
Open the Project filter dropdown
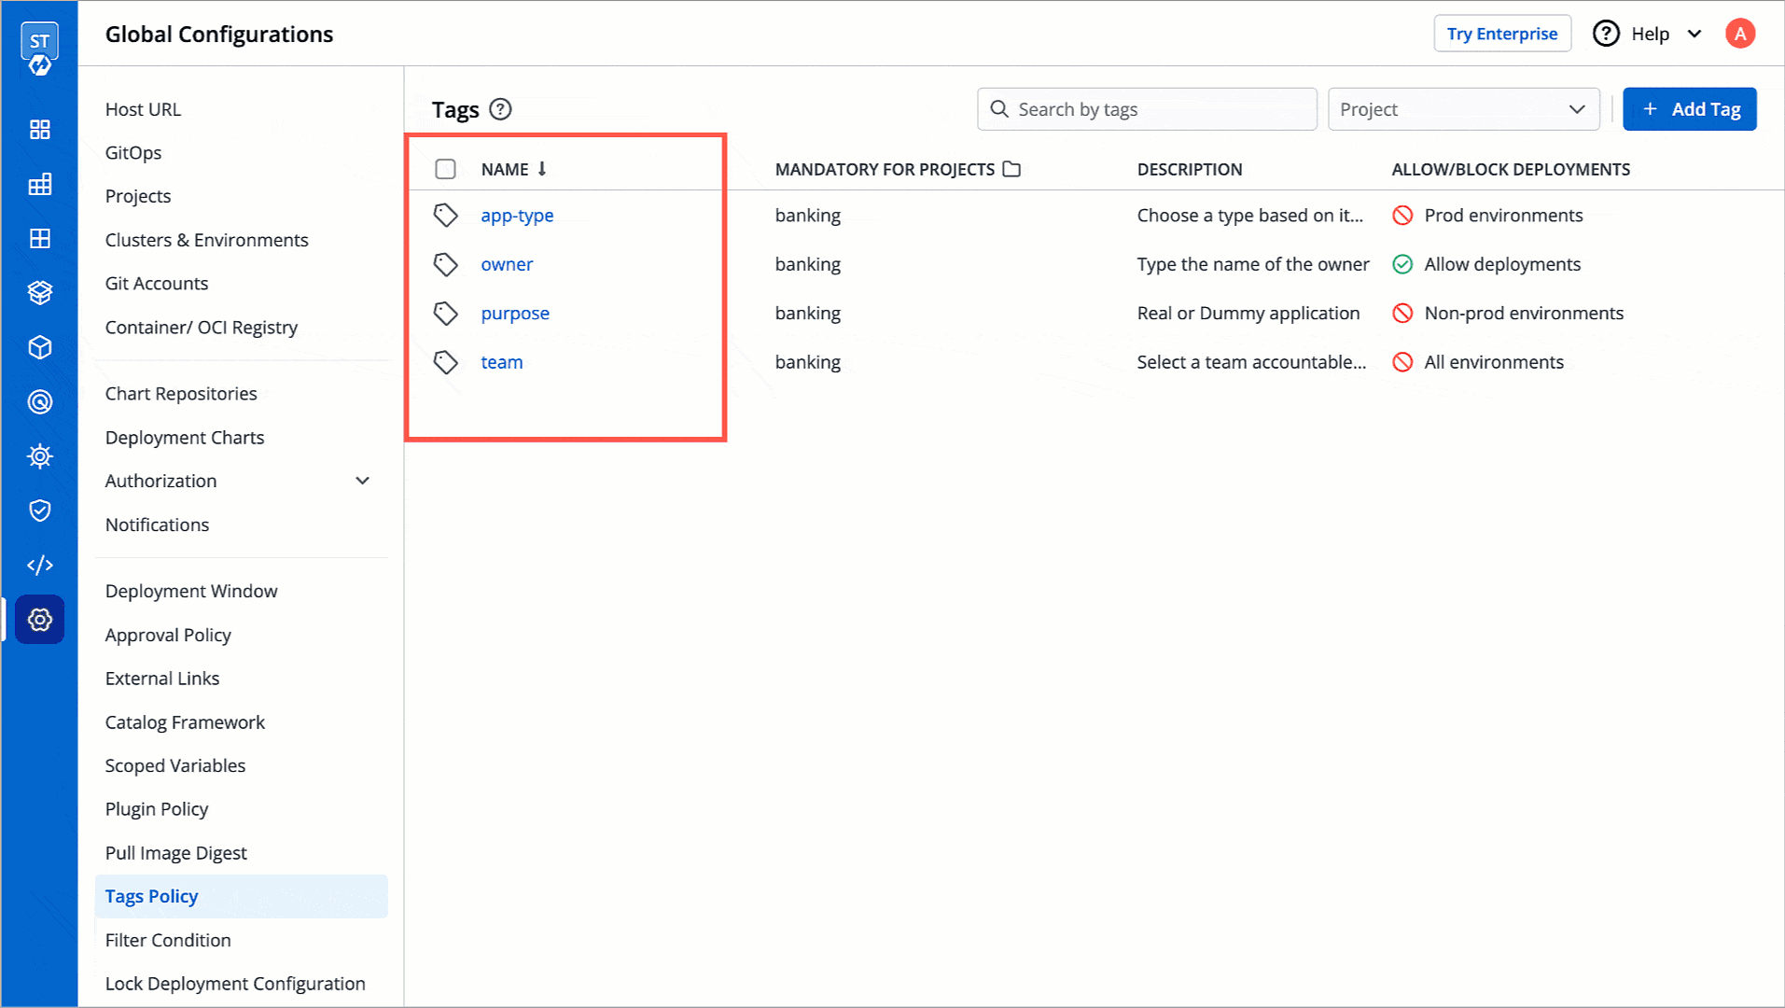tap(1462, 109)
